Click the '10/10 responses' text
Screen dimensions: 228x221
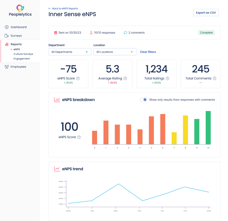(104, 33)
